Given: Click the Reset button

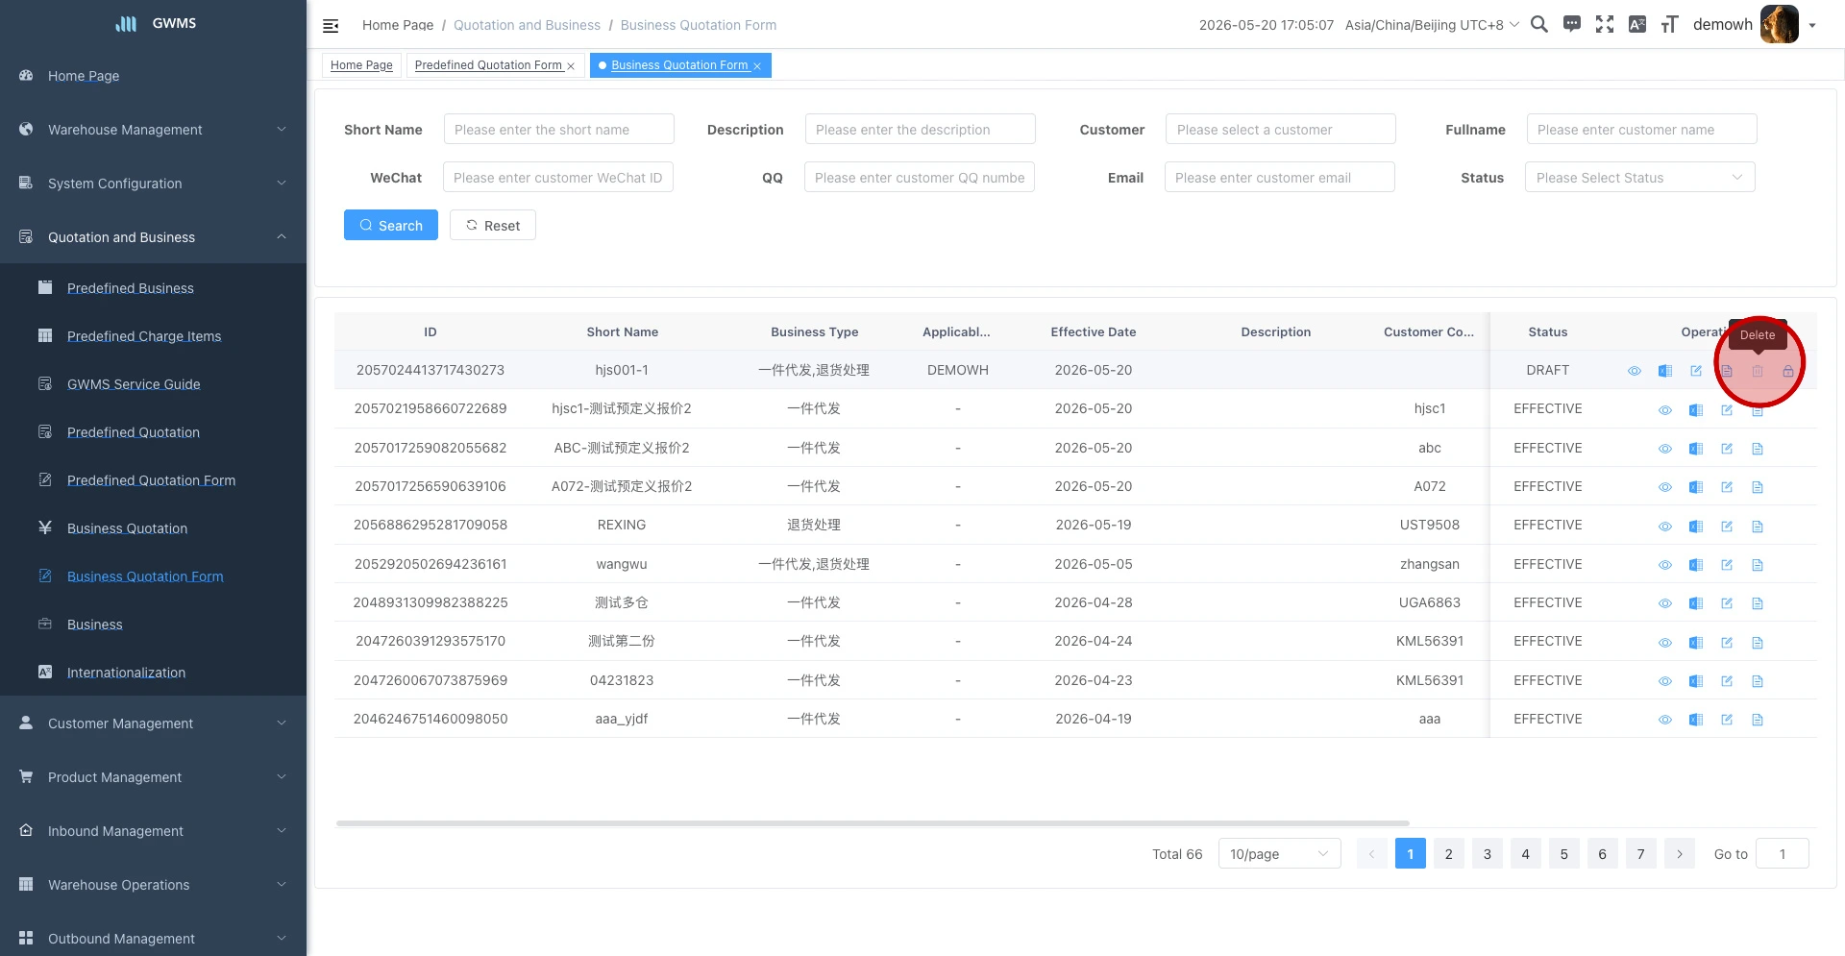Looking at the screenshot, I should (493, 226).
